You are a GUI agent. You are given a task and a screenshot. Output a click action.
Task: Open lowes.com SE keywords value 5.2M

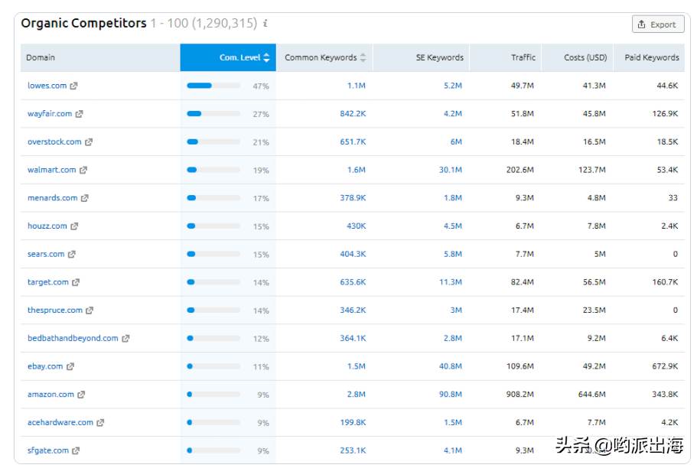click(452, 86)
